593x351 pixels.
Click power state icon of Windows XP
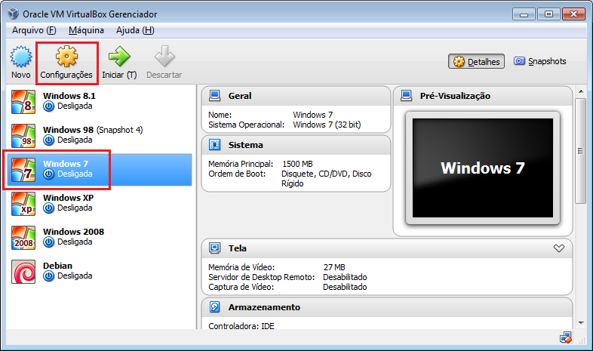click(49, 208)
